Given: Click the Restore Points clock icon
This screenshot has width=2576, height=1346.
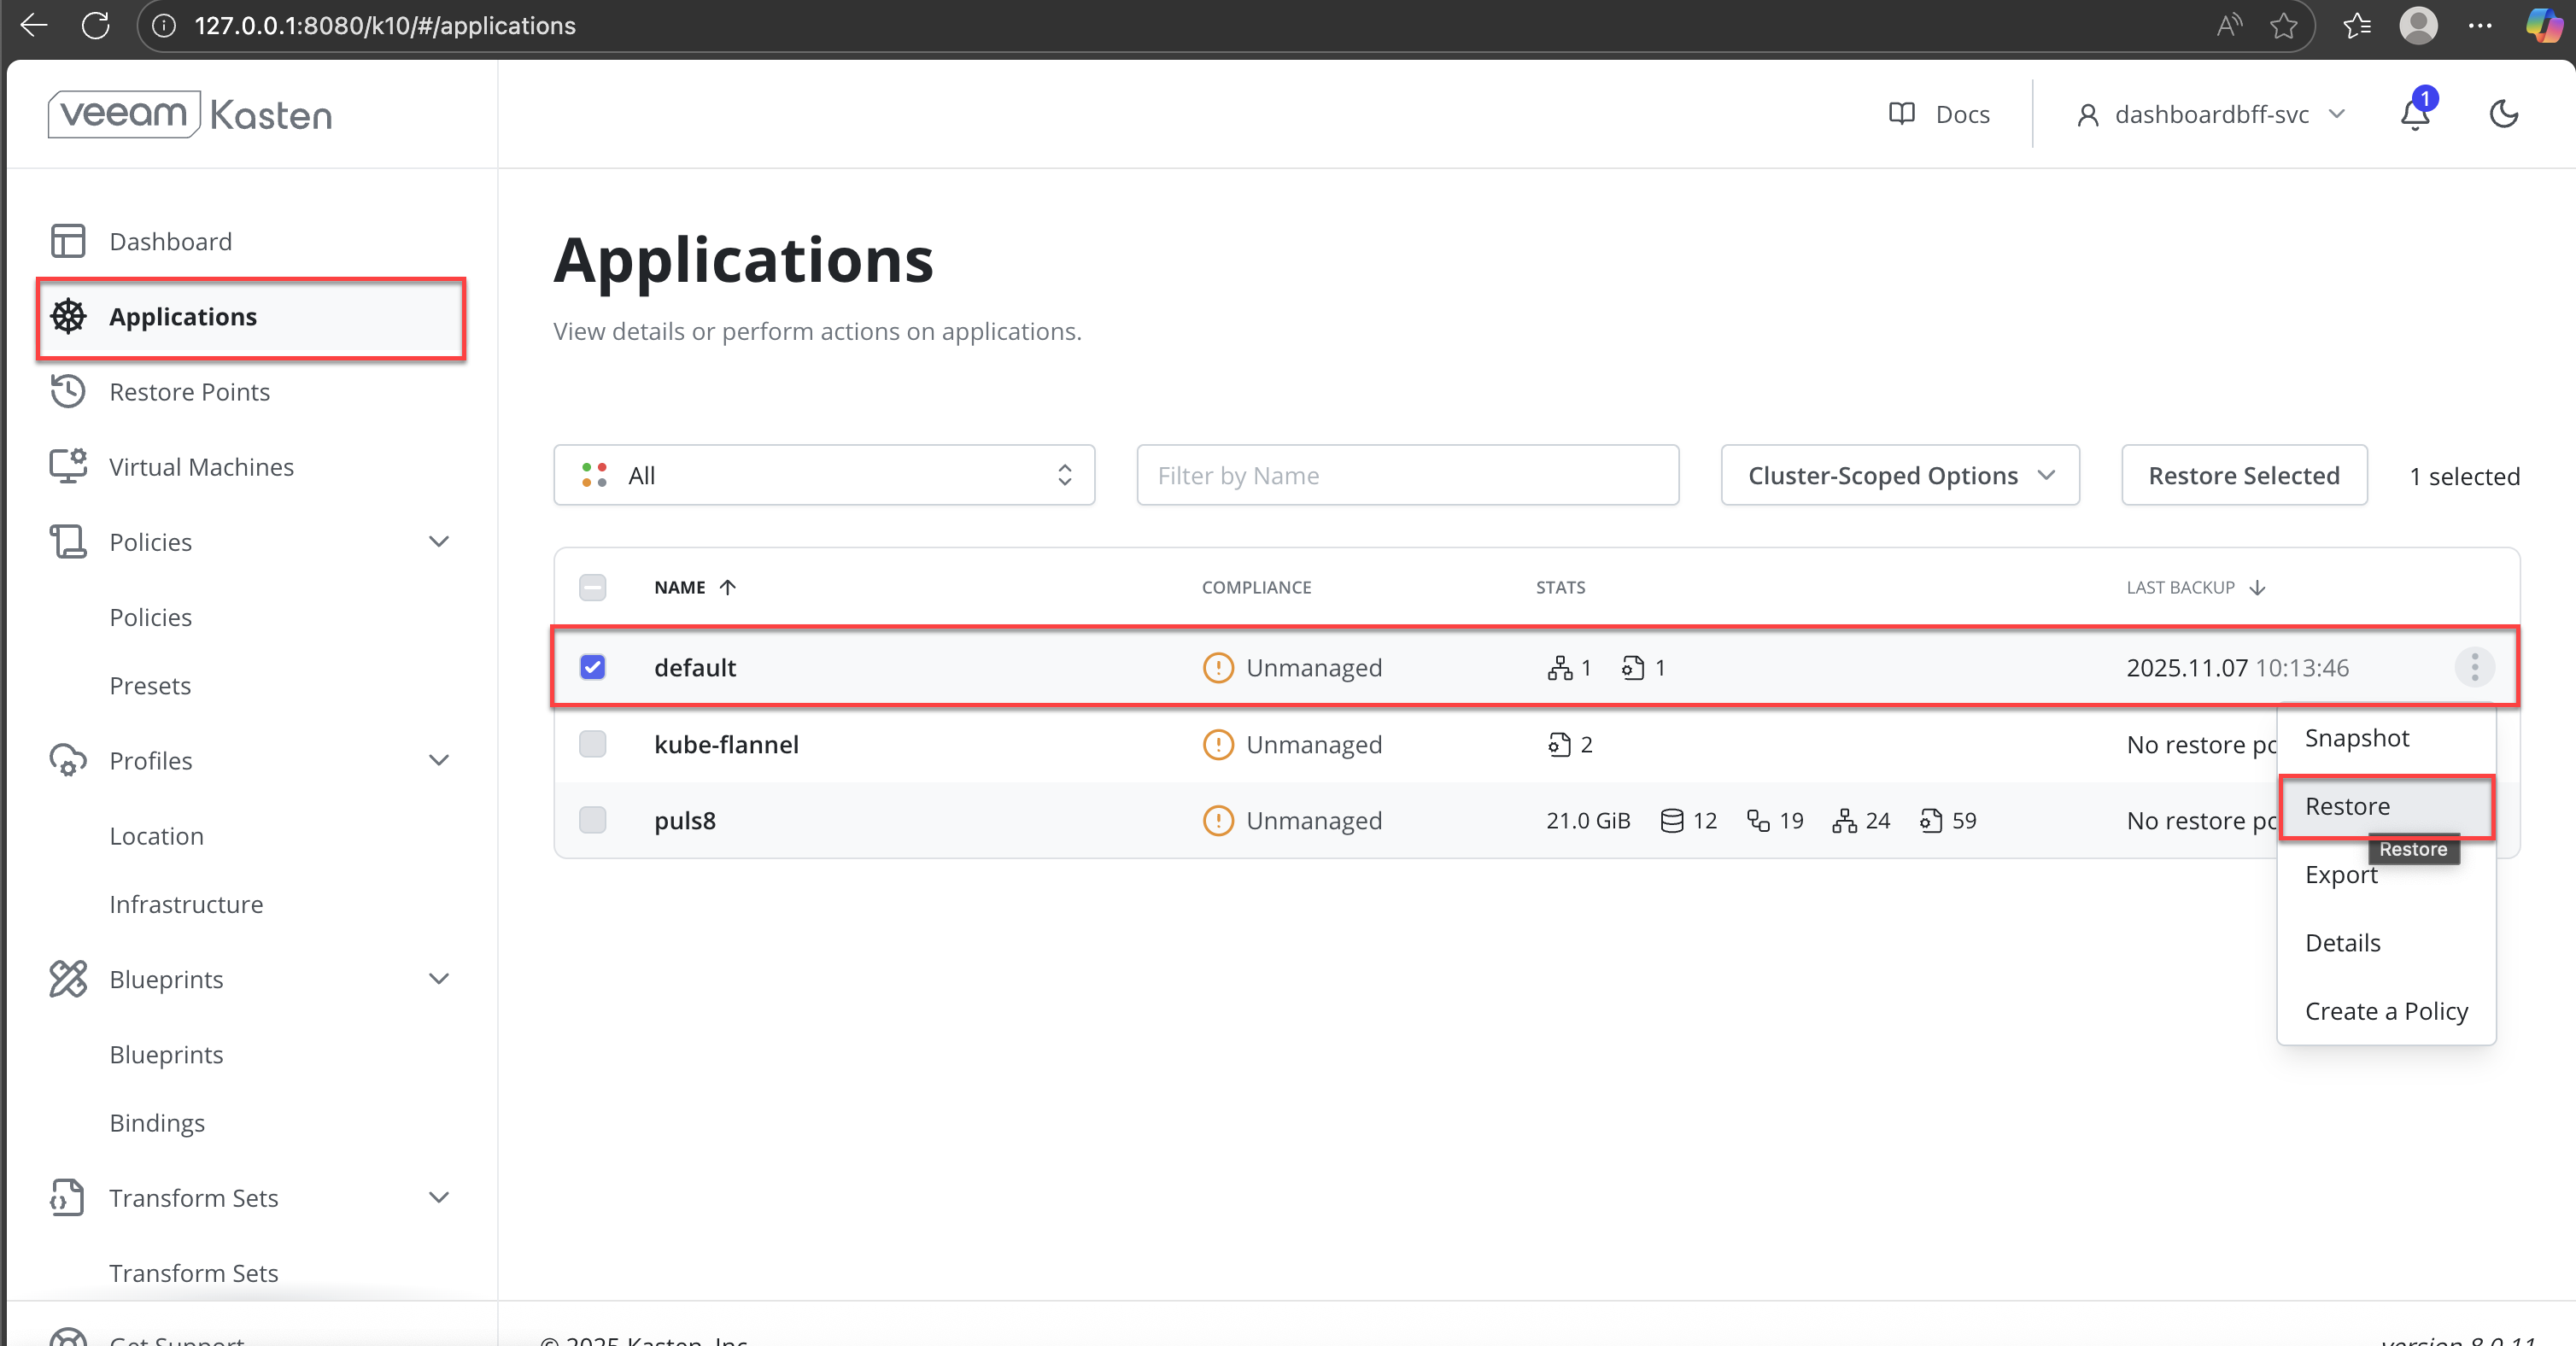Looking at the screenshot, I should coord(68,391).
